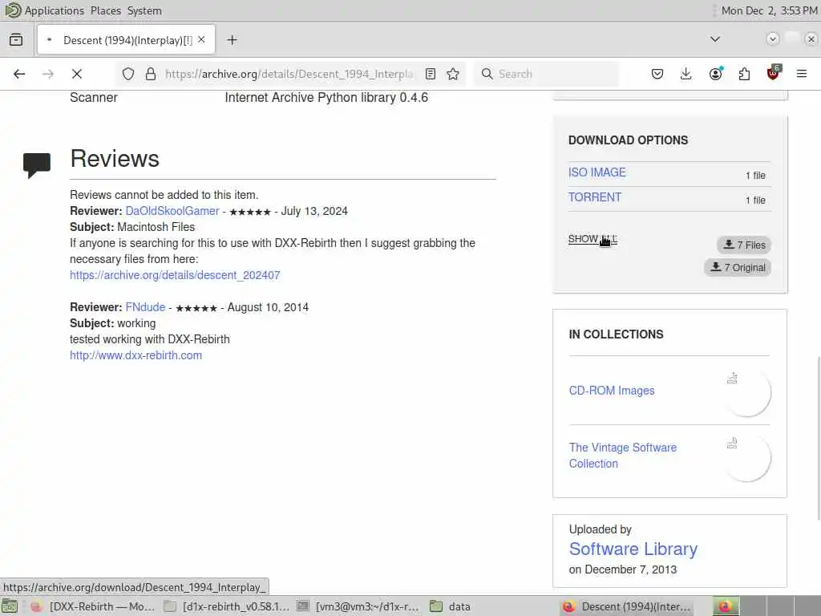The width and height of the screenshot is (821, 616).
Task: Open uBlock Origin extension icon
Action: tap(774, 73)
